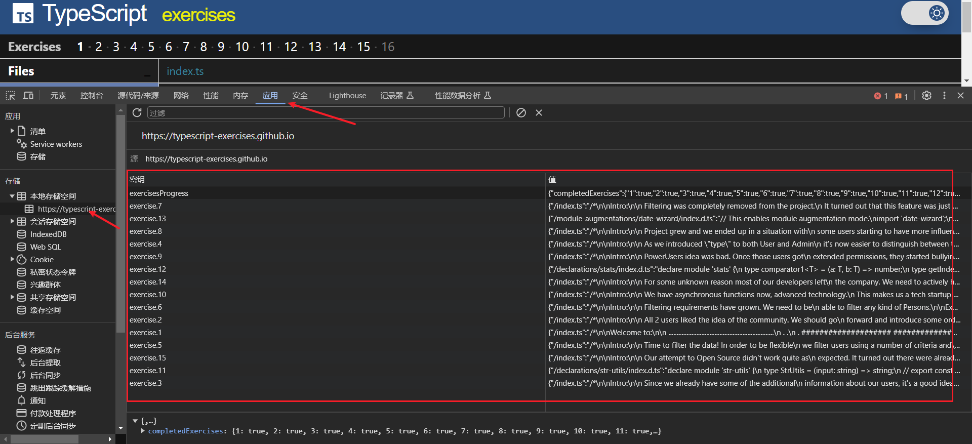972x444 pixels.
Task: Switch to the Lighthouse tab
Action: (347, 96)
